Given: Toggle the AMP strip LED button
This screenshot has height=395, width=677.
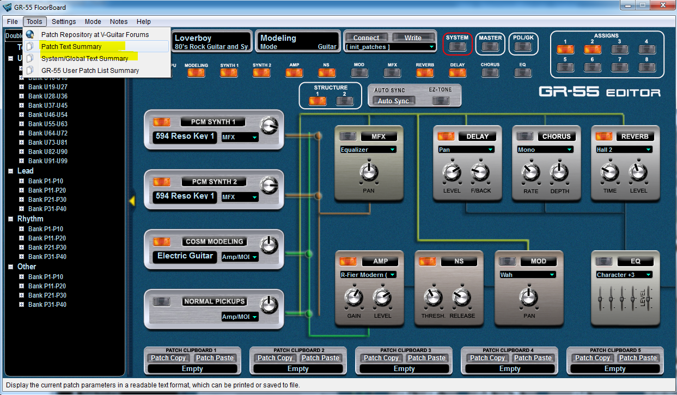Looking at the screenshot, I should click(294, 72).
